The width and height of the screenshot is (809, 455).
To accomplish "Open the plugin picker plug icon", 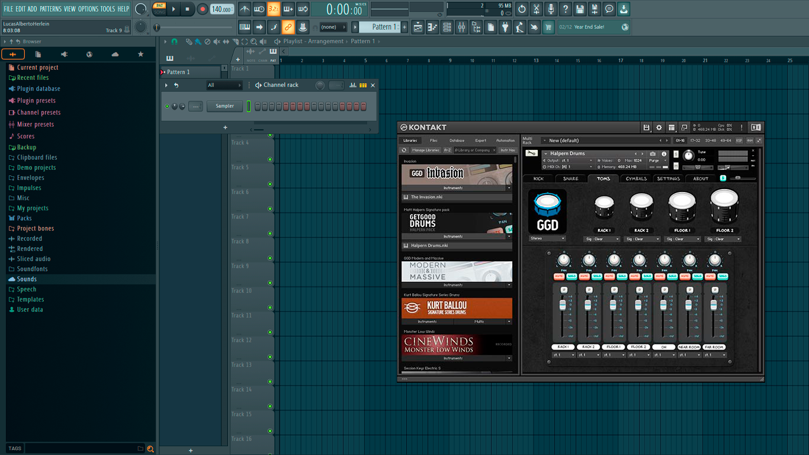I will (505, 27).
